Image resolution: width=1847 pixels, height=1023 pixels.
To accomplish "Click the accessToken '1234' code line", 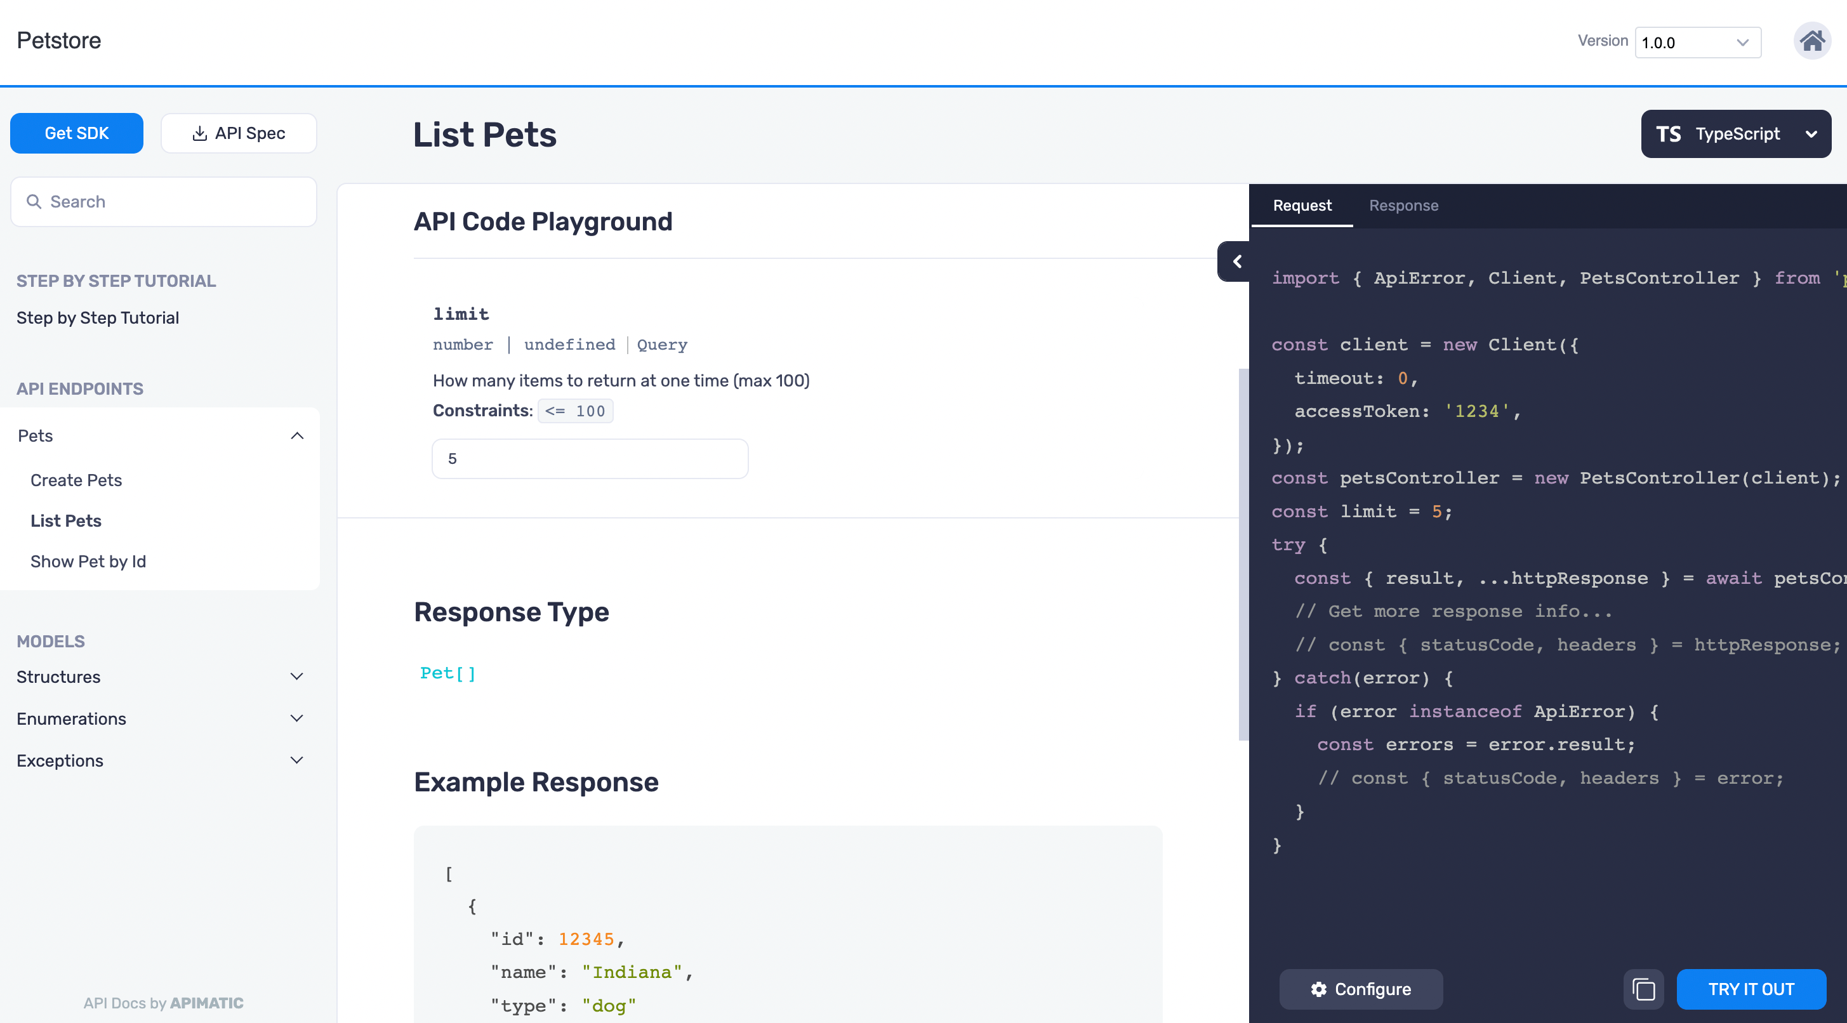I will (1408, 411).
